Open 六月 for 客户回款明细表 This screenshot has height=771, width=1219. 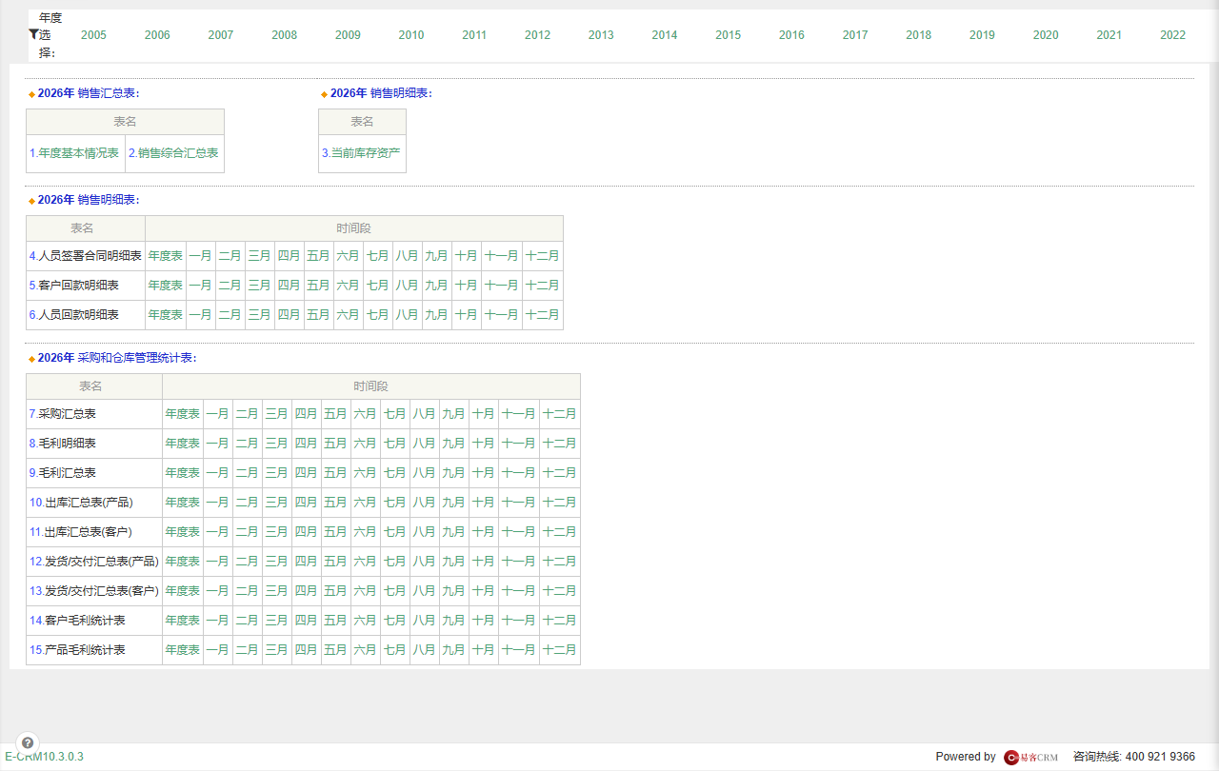(349, 286)
